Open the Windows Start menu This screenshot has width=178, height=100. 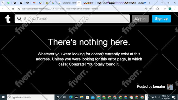pos(3,97)
